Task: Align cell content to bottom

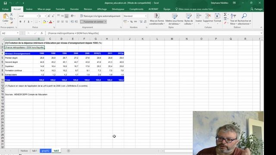Action: (66, 16)
